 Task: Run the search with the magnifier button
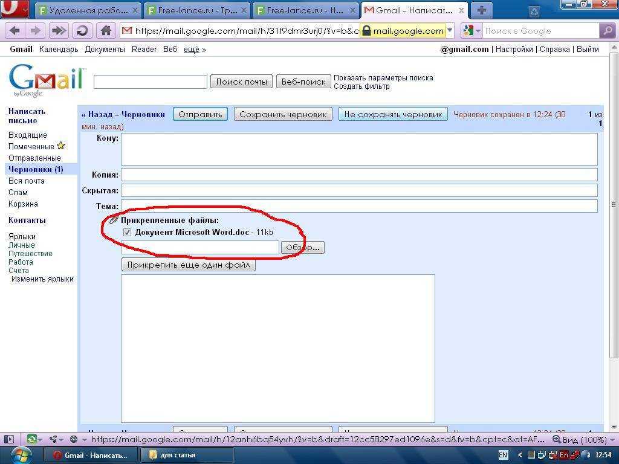click(x=607, y=31)
